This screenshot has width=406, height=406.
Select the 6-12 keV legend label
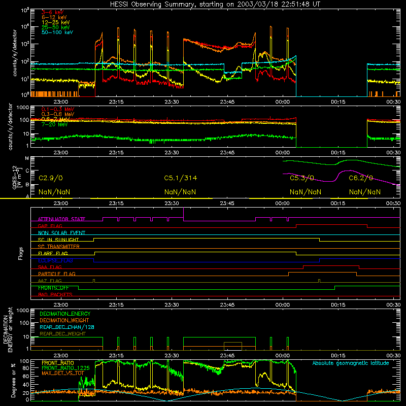click(54, 17)
